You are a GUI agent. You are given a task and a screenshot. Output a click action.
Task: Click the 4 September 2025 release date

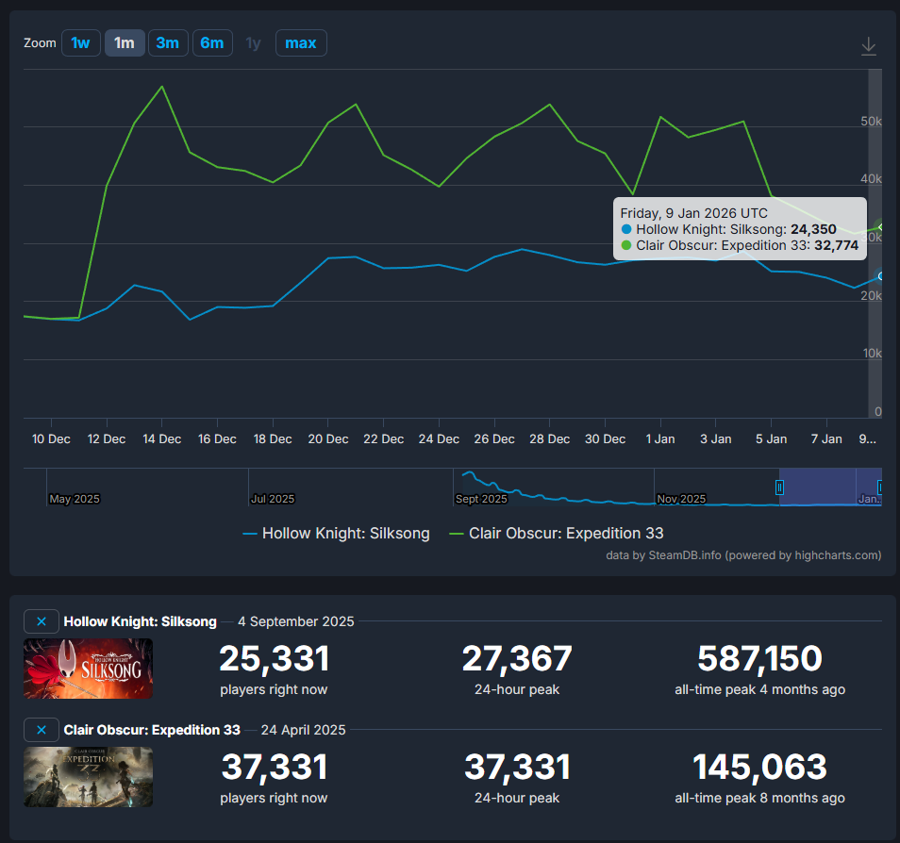296,621
